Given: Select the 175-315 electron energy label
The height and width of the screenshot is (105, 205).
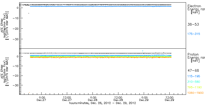Looking at the screenshot, I should [194, 34].
